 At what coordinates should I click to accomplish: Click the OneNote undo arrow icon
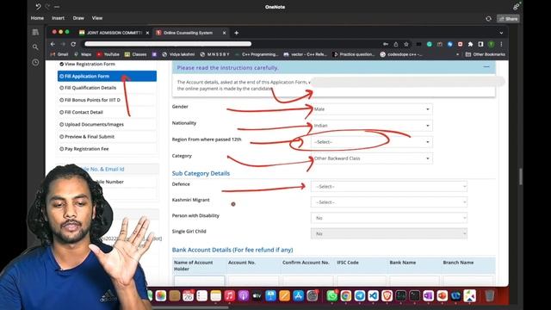pos(38,7)
